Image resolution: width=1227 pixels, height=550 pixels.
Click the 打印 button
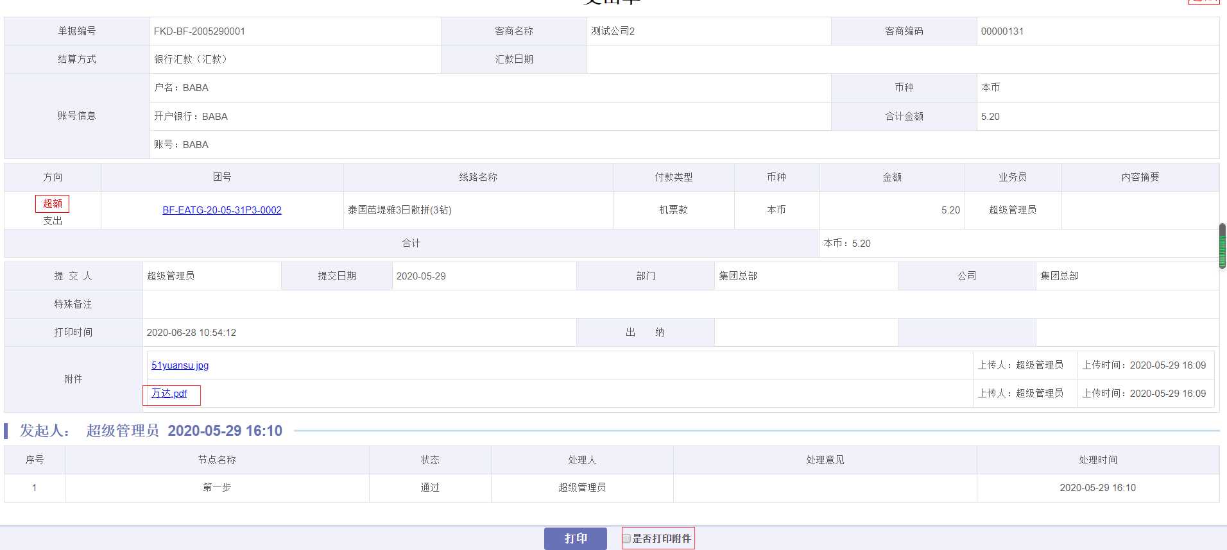pos(575,538)
